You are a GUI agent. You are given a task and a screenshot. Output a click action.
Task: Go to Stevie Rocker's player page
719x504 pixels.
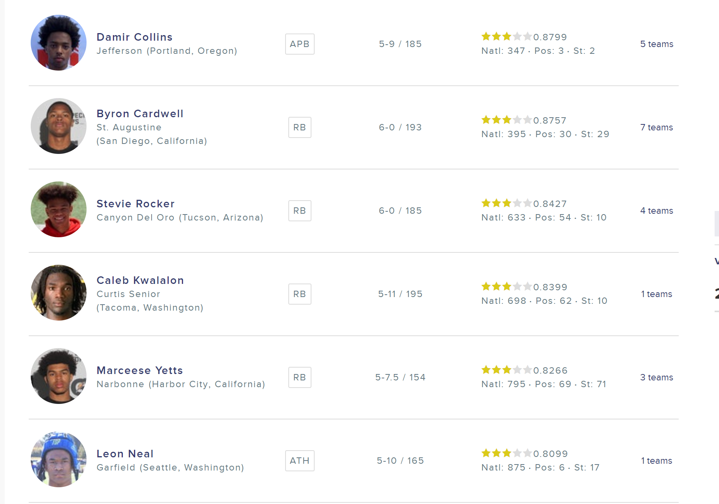135,204
